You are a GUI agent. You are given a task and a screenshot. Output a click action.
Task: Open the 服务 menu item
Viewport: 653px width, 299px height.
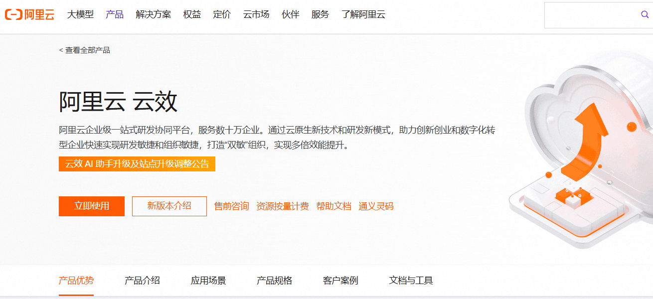pos(320,15)
